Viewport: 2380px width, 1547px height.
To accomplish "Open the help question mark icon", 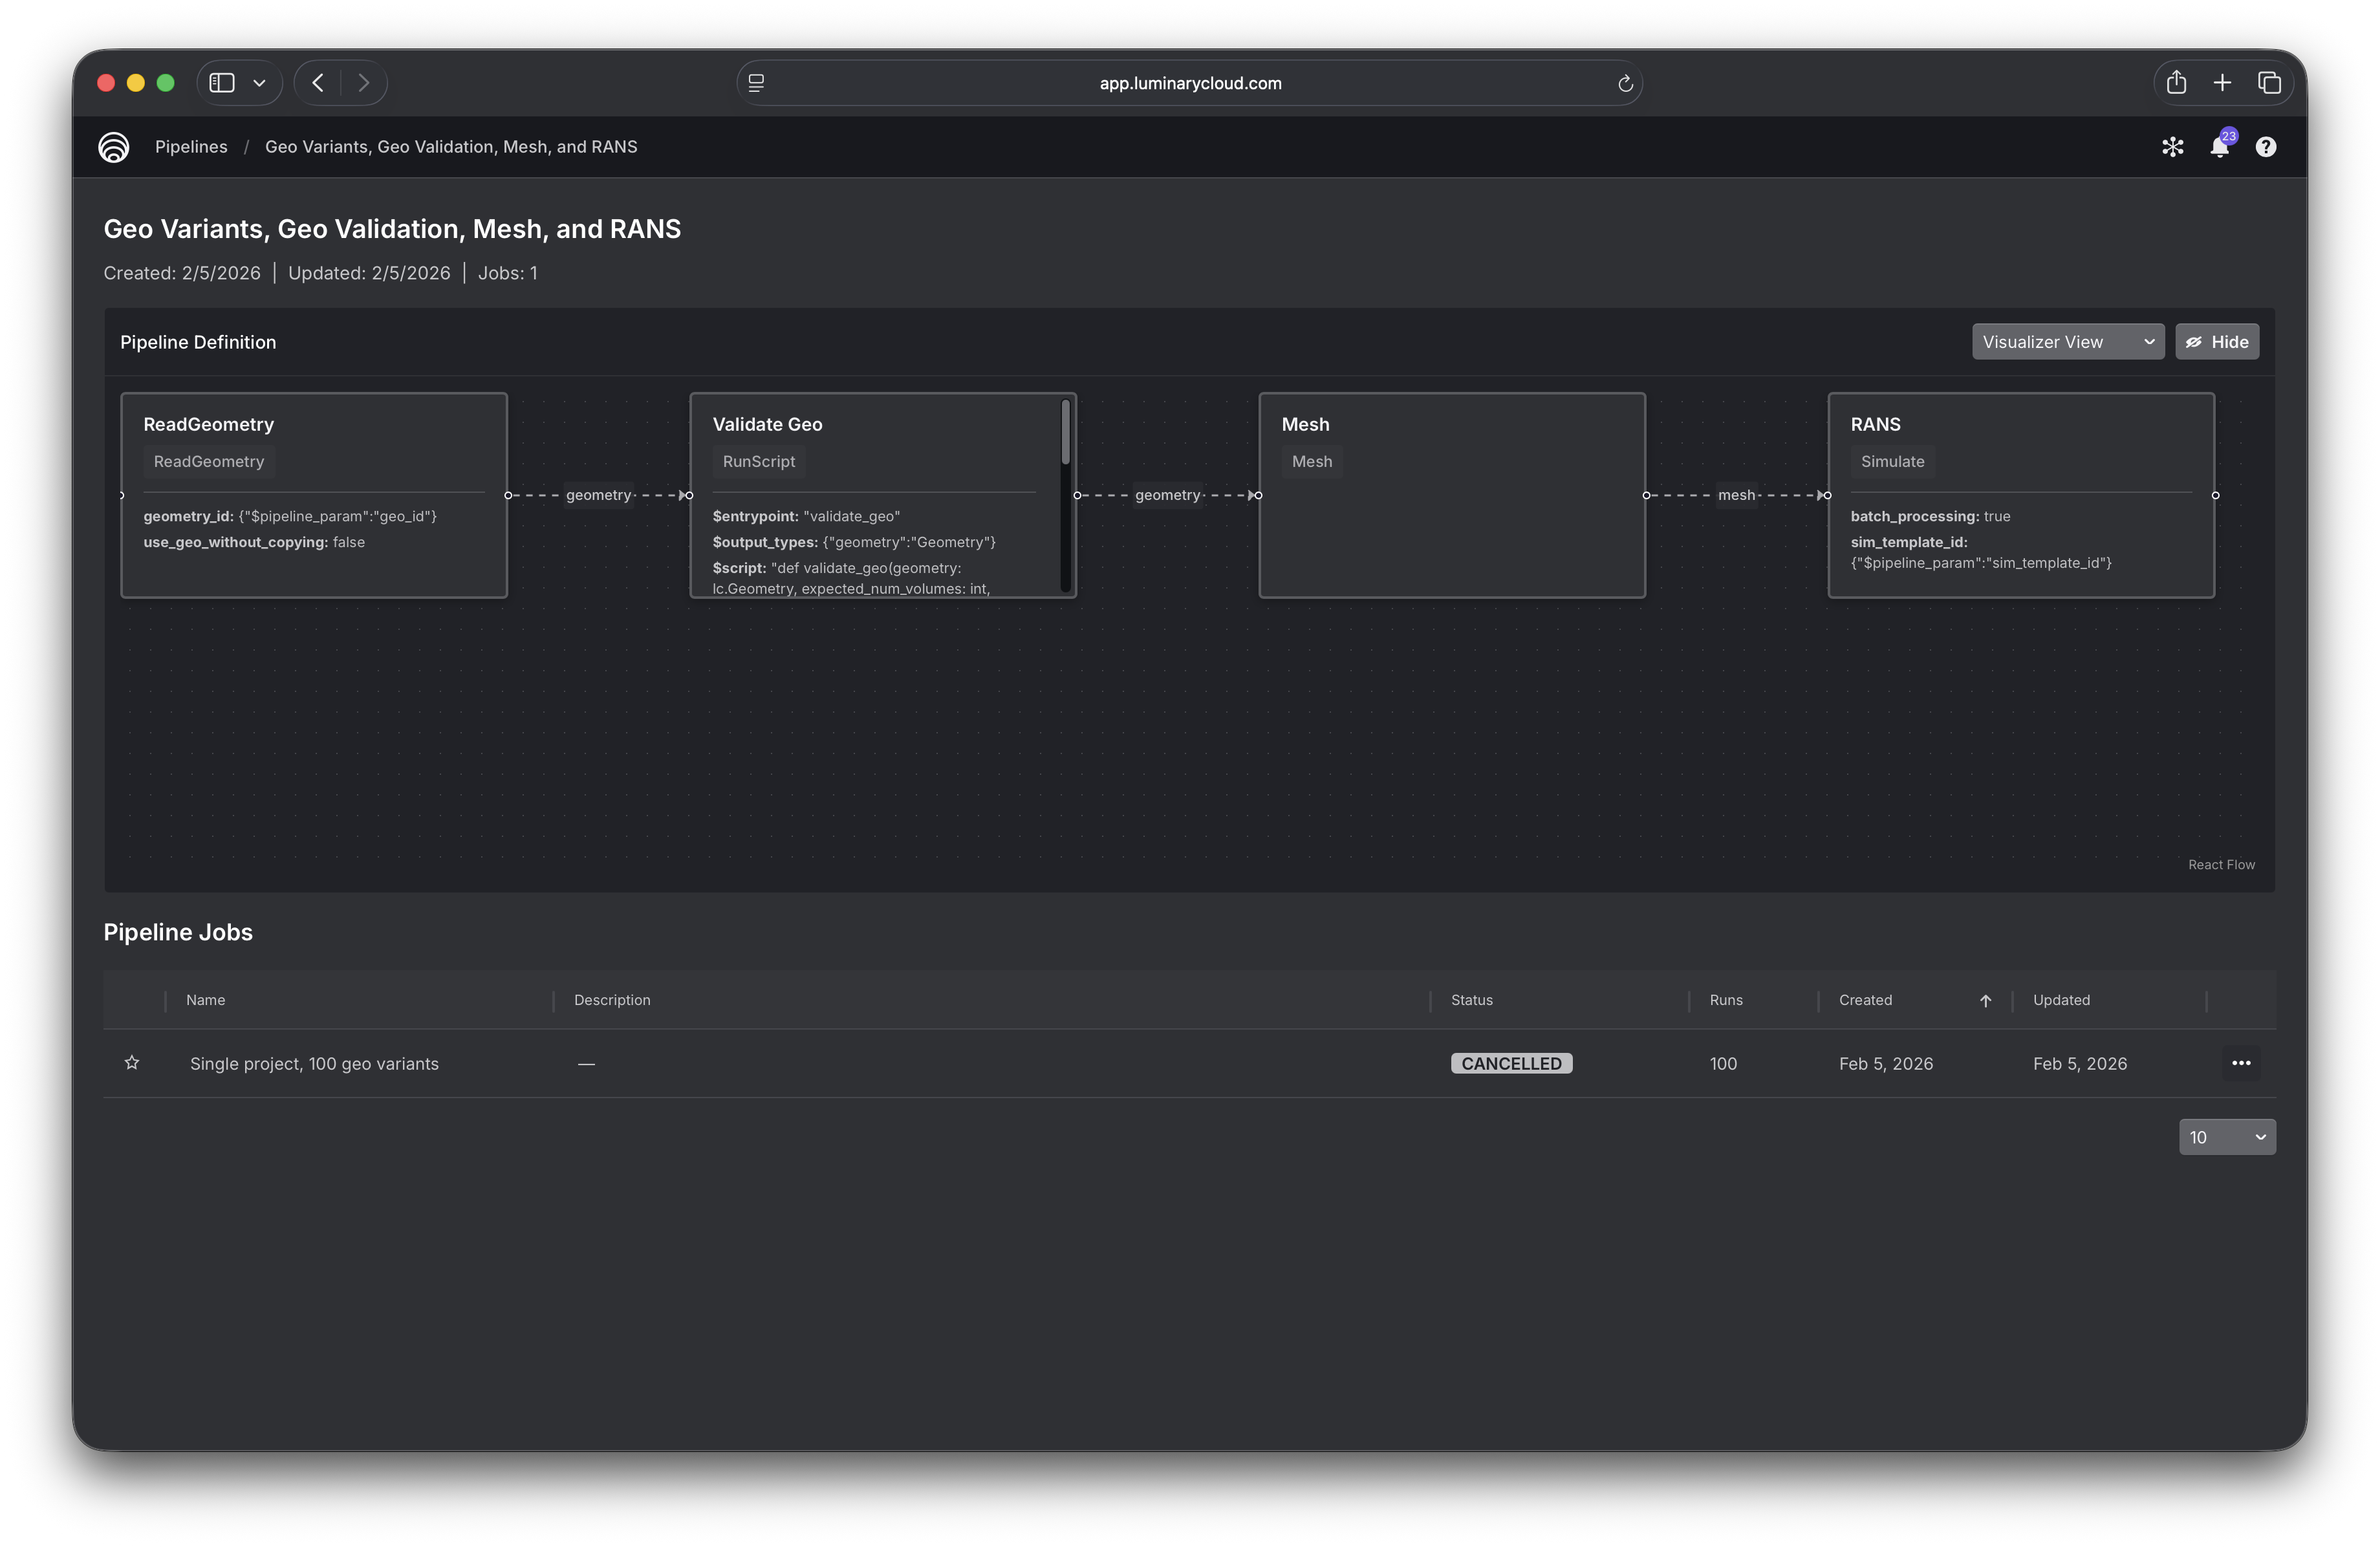I will click(2266, 146).
